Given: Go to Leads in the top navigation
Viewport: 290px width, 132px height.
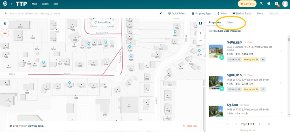Looking at the screenshot, I should tap(45, 4).
